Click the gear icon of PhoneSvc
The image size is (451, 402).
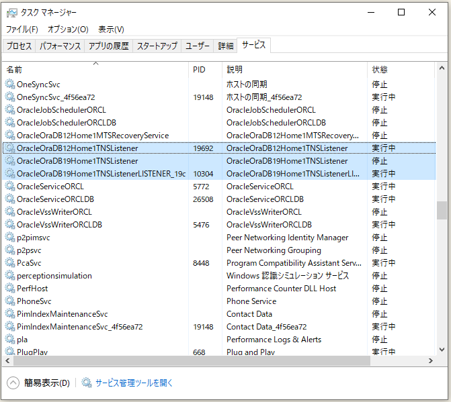coord(10,301)
